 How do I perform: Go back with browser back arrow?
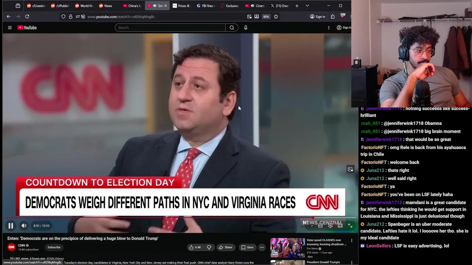[8, 17]
